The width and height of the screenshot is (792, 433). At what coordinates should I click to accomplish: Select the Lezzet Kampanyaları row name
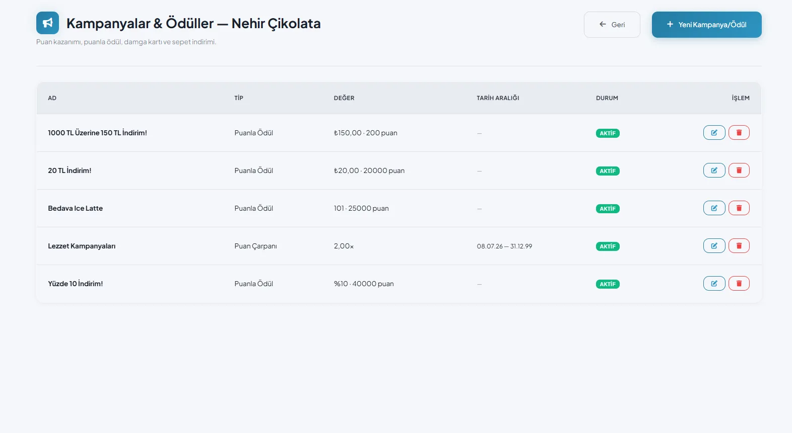[x=82, y=246]
